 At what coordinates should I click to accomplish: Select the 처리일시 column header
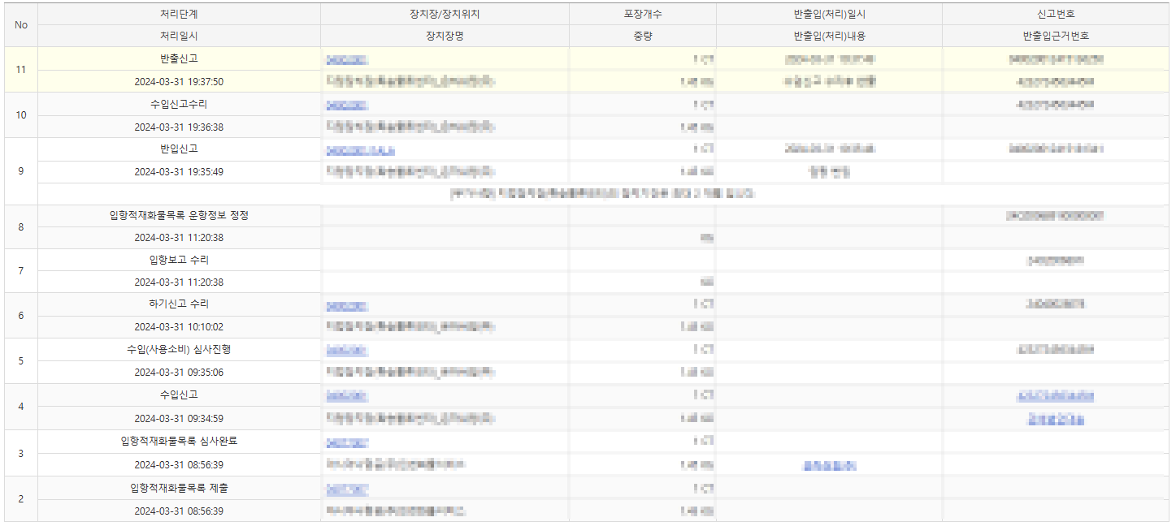[179, 36]
